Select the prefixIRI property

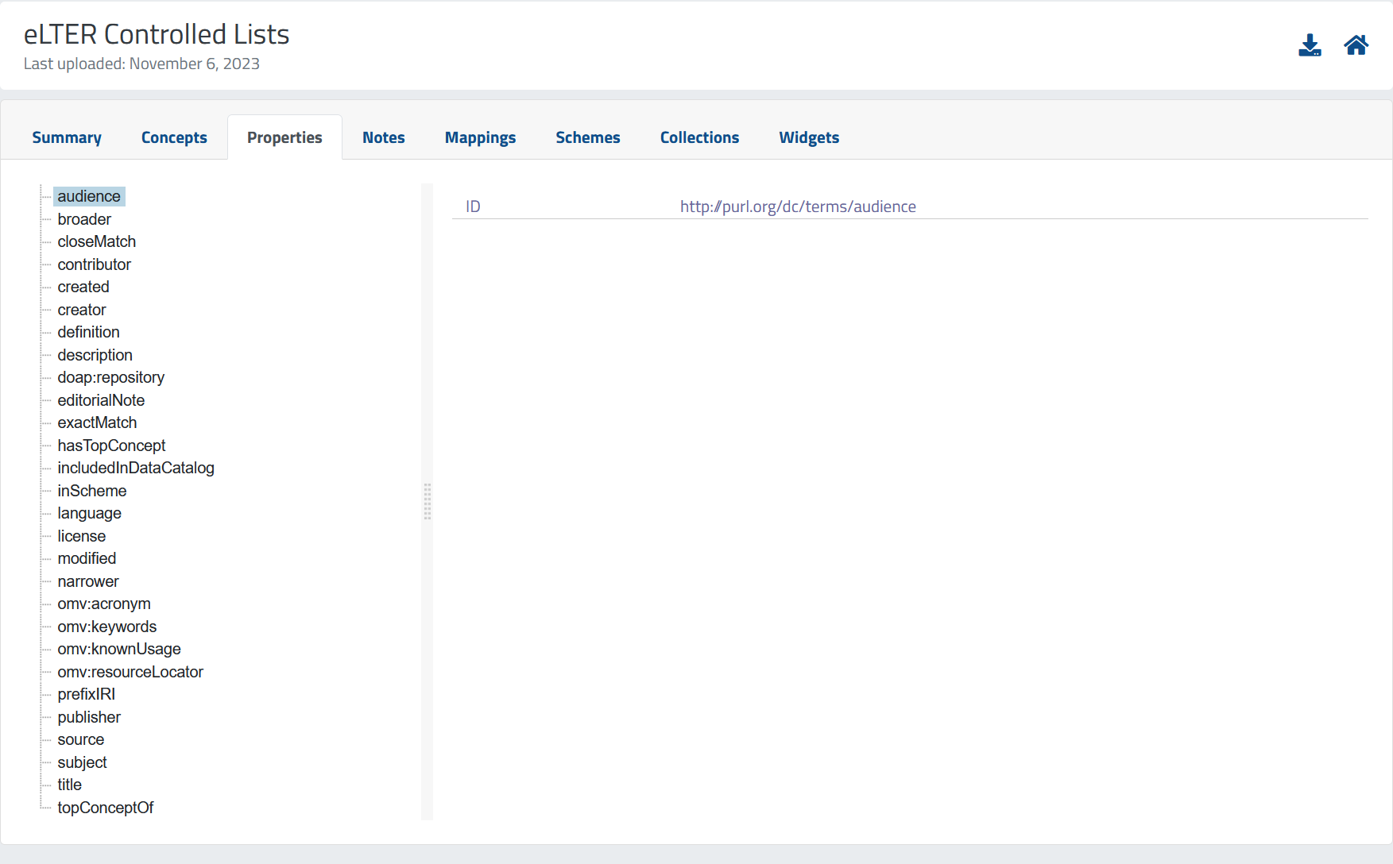point(86,694)
